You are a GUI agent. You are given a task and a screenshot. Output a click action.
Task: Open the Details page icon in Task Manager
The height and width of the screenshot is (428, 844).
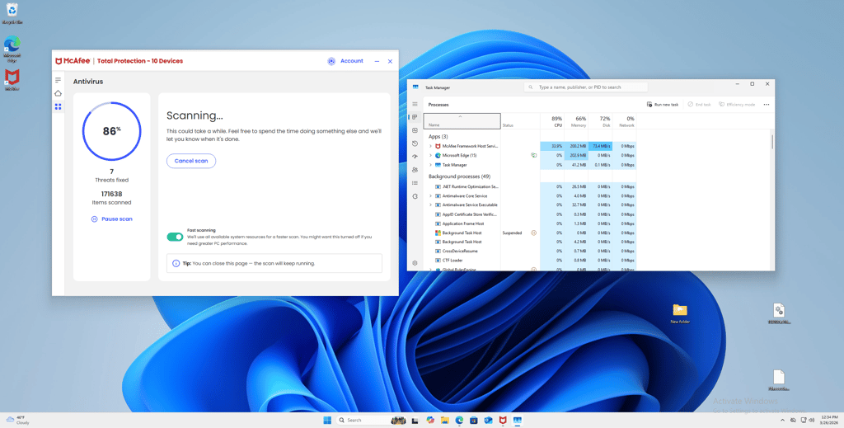pos(415,183)
